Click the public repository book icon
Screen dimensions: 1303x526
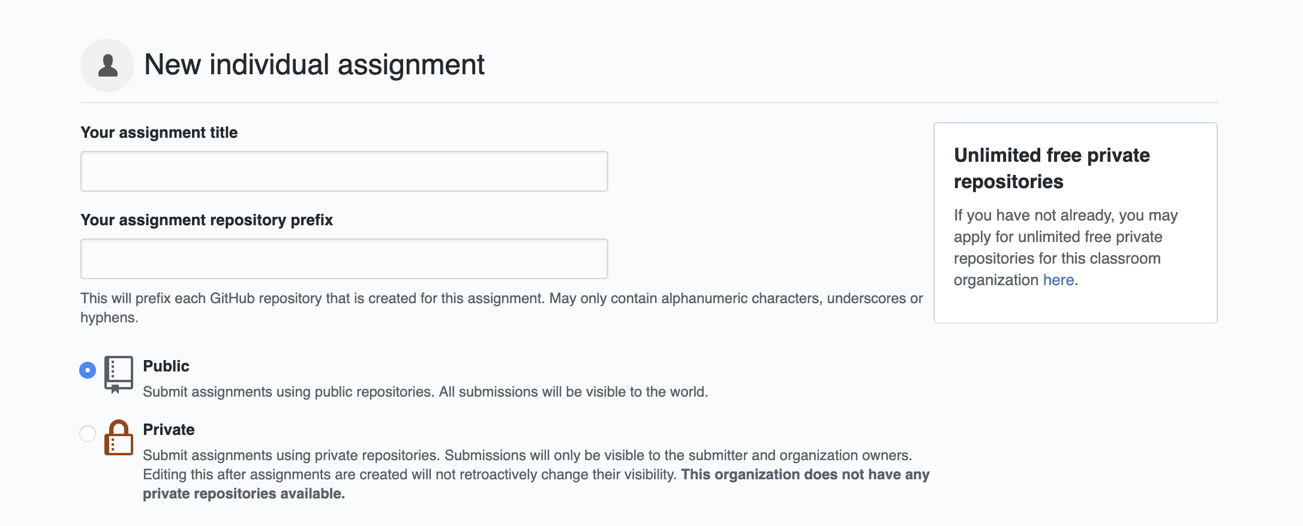tap(119, 371)
